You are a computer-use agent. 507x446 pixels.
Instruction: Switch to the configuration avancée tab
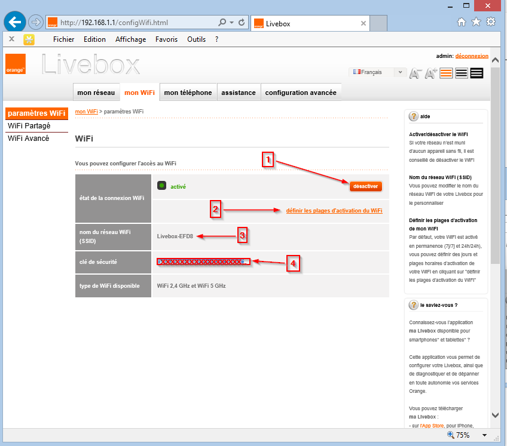click(x=301, y=93)
